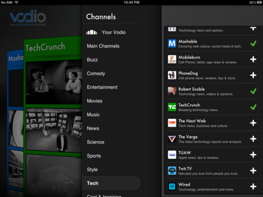Tap The Next Web title text
The image size is (263, 197).
point(192,121)
